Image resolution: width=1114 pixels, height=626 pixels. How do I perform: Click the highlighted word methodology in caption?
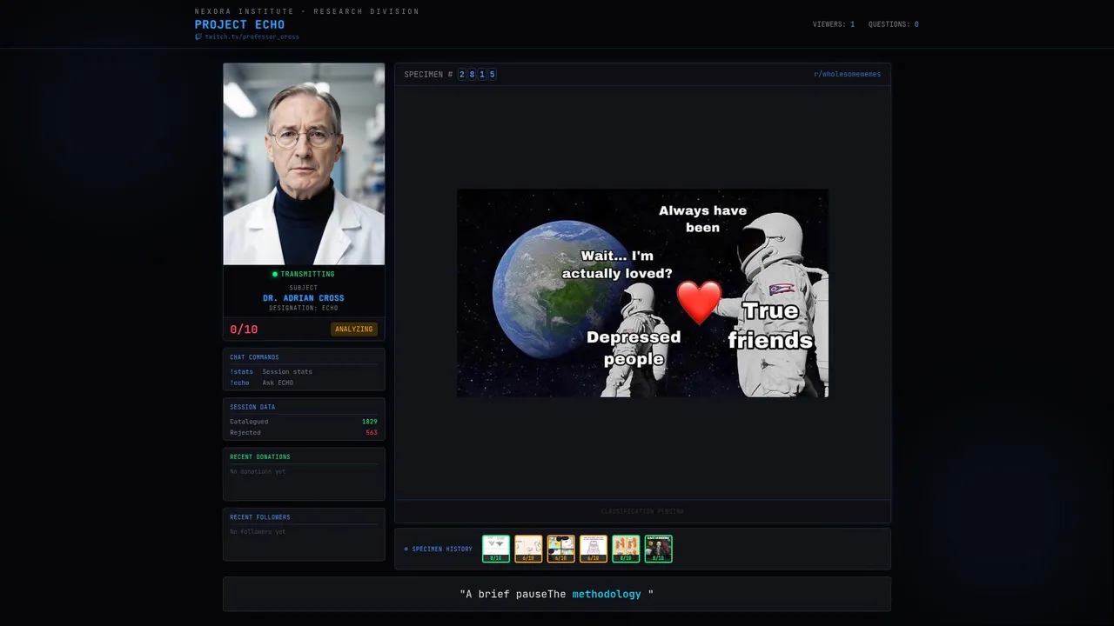pos(607,594)
